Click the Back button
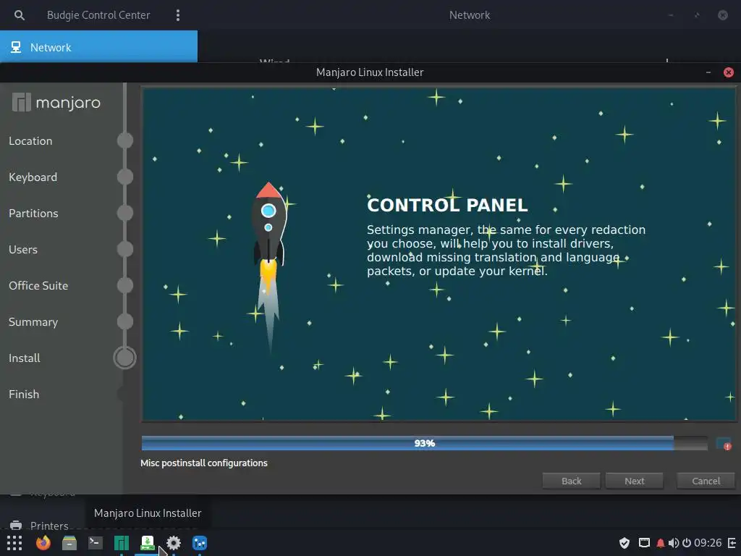Viewport: 741px width, 556px height. point(572,481)
